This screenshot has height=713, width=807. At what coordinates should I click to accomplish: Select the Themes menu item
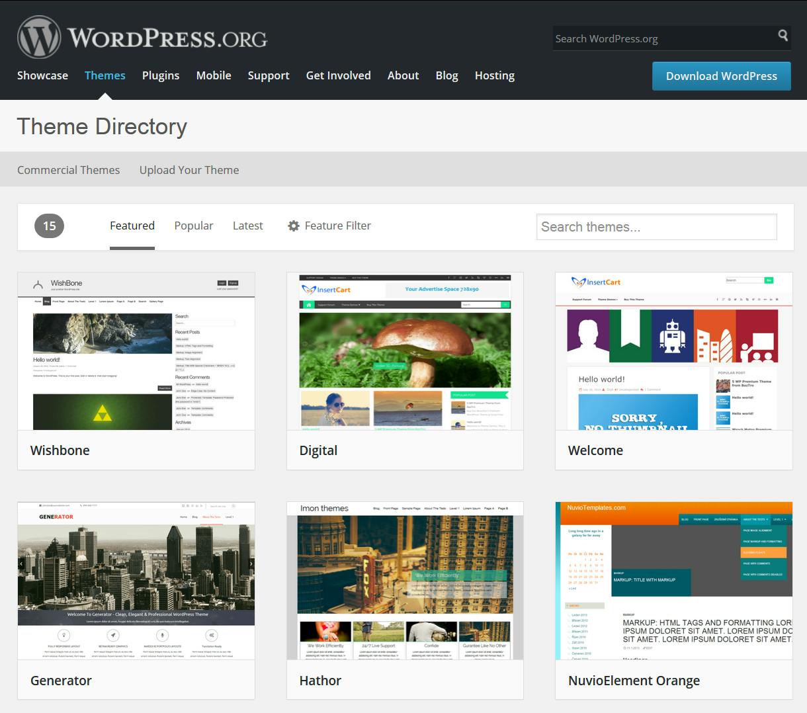(x=105, y=75)
